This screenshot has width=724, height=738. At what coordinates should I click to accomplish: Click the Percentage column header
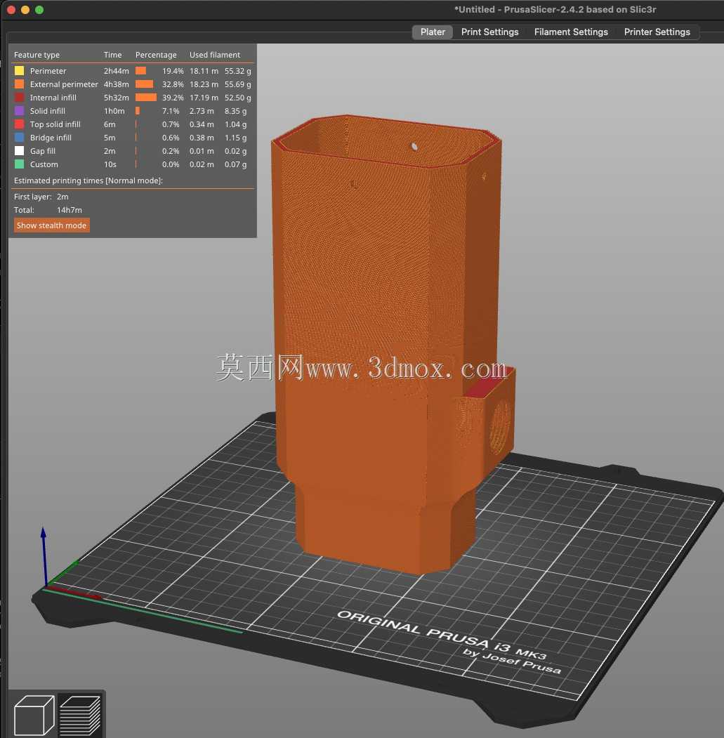[156, 55]
